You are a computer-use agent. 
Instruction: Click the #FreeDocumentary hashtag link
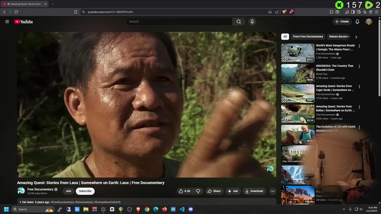click(63, 202)
